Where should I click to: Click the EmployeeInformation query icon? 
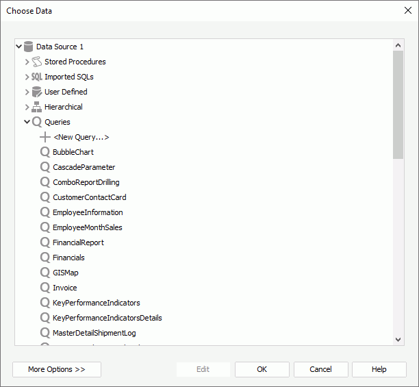(x=45, y=212)
